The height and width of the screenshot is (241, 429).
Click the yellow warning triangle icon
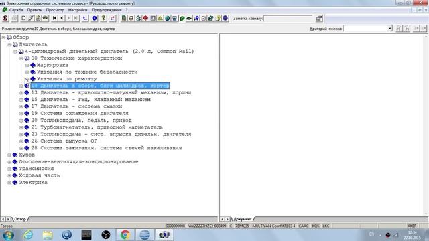pyautogui.click(x=160, y=18)
